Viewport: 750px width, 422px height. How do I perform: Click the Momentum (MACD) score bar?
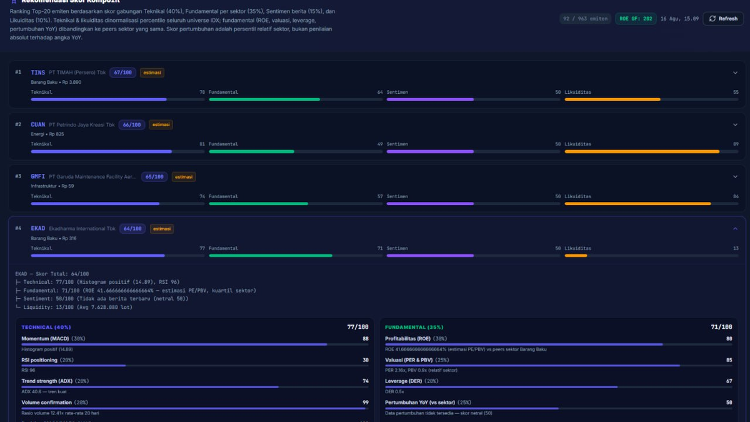tap(195, 344)
